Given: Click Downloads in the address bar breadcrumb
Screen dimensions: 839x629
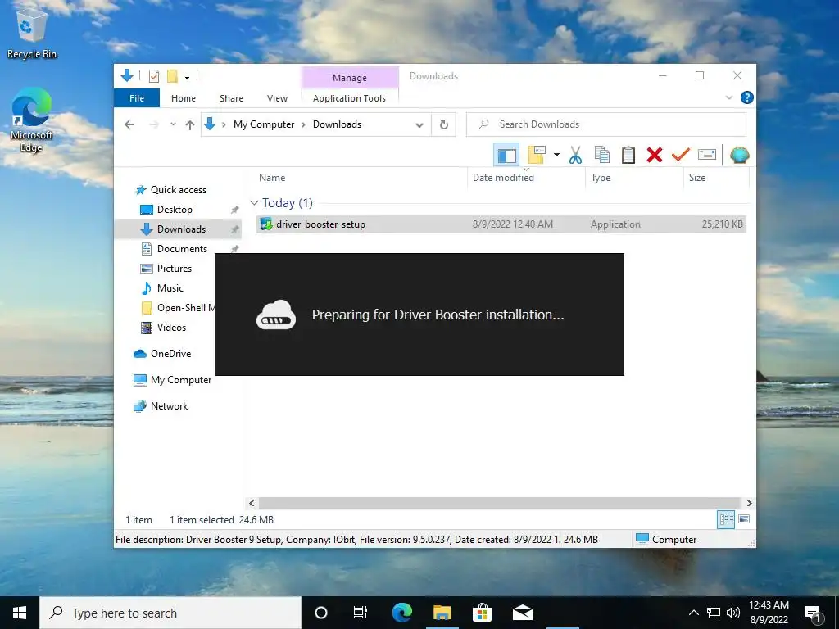Looking at the screenshot, I should 337,124.
